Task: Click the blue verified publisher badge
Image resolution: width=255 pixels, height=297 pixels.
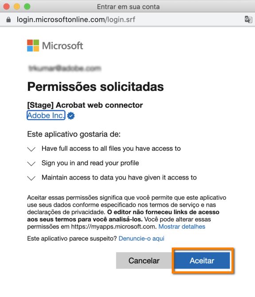Action: [71, 116]
